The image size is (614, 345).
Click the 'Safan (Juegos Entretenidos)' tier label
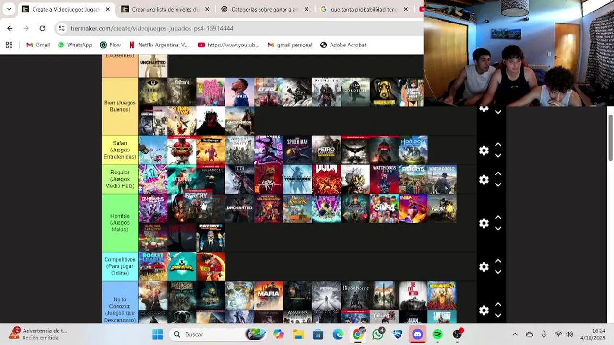click(x=120, y=150)
